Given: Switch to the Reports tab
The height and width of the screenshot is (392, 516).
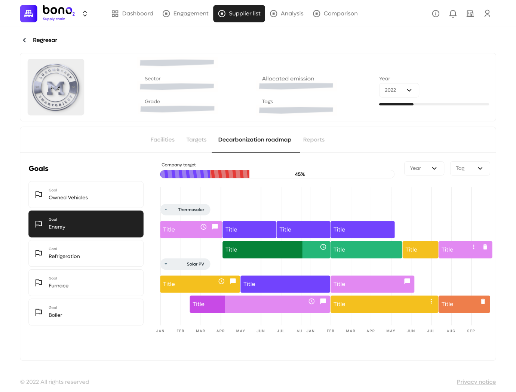Looking at the screenshot, I should [314, 140].
